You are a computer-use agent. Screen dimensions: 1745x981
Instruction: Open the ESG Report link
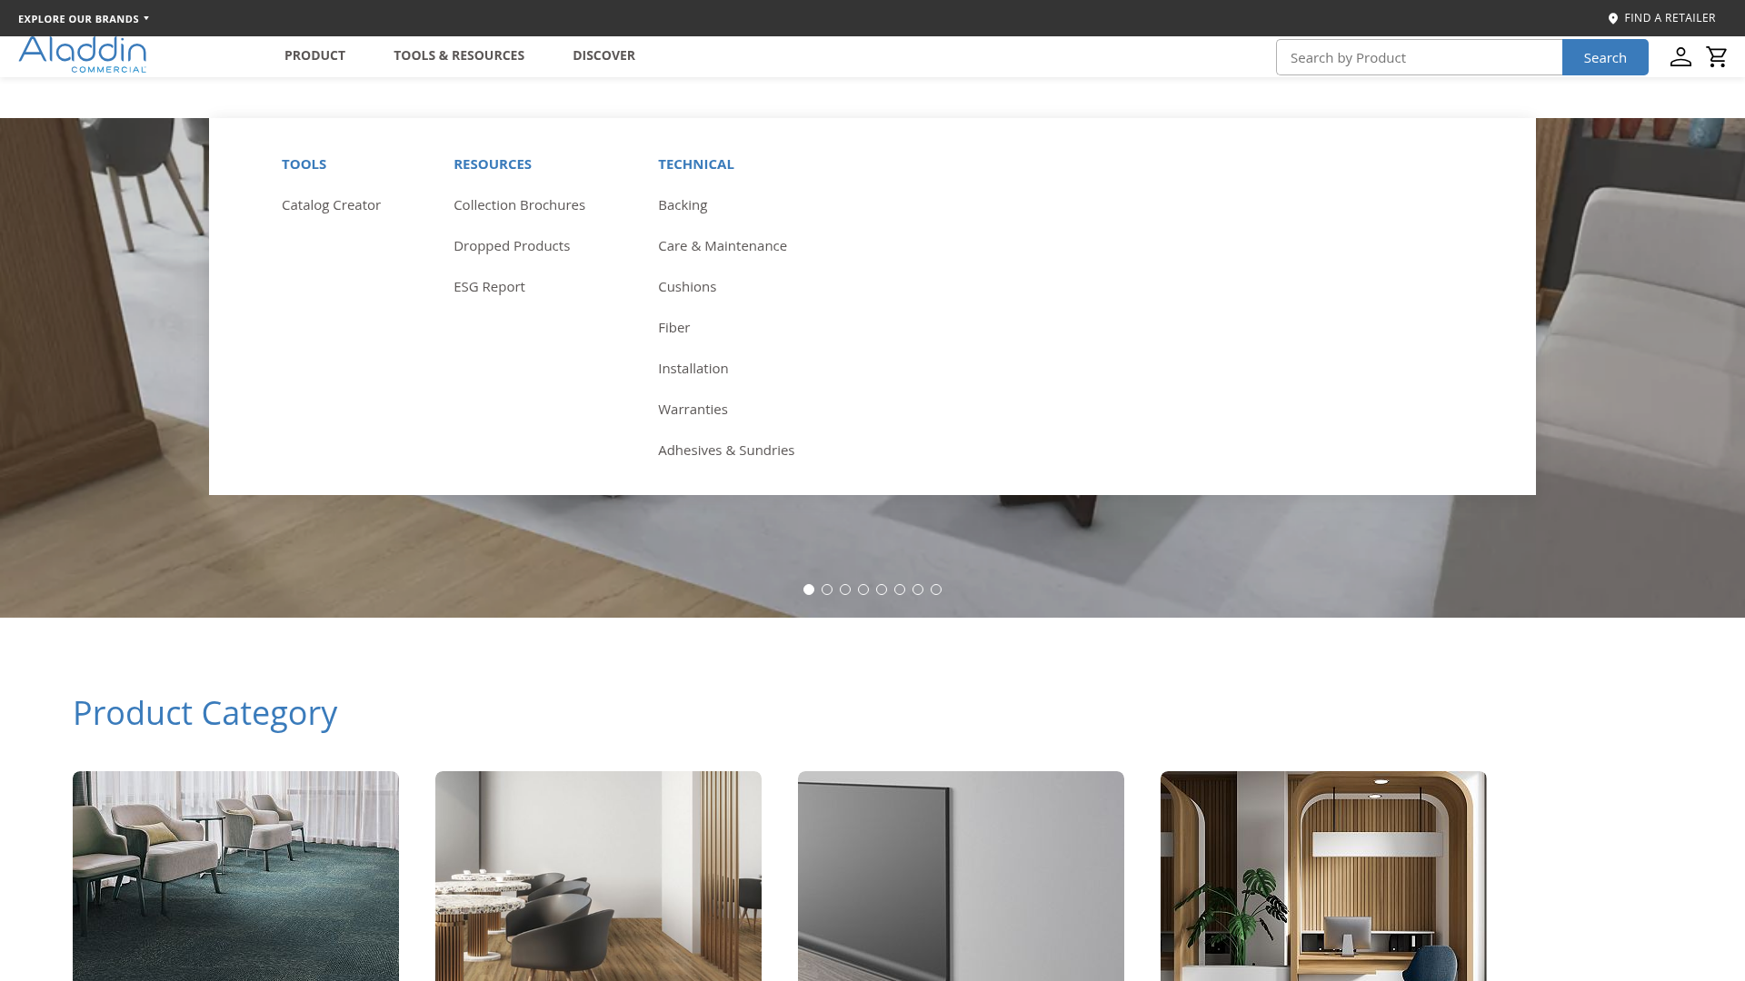pyautogui.click(x=489, y=287)
